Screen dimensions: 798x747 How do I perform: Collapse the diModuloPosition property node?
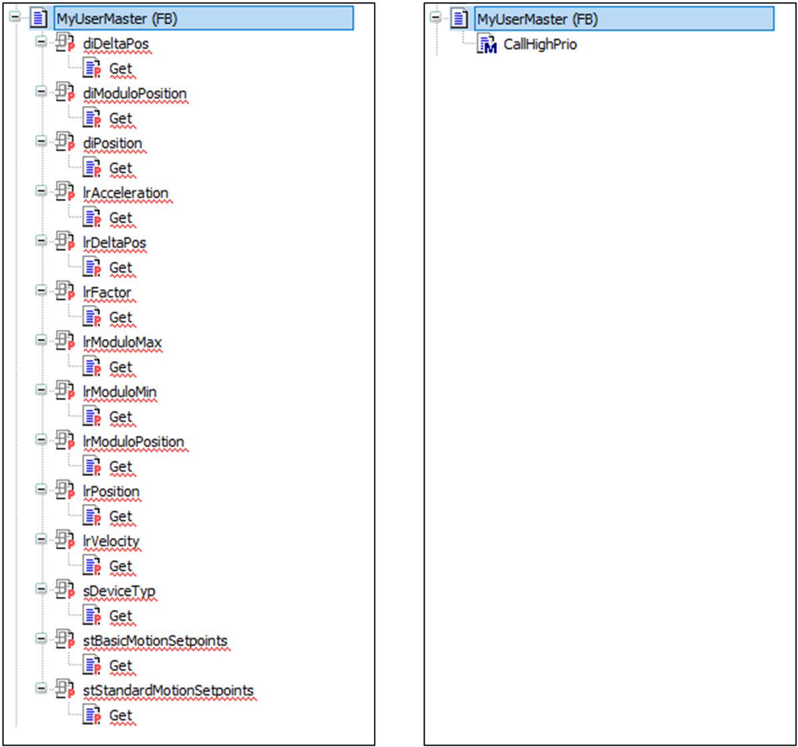(41, 93)
